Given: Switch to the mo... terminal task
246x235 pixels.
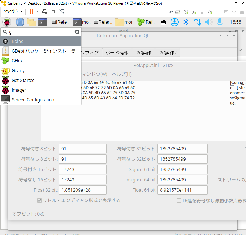Looking at the screenshot, I should [x=82, y=22].
